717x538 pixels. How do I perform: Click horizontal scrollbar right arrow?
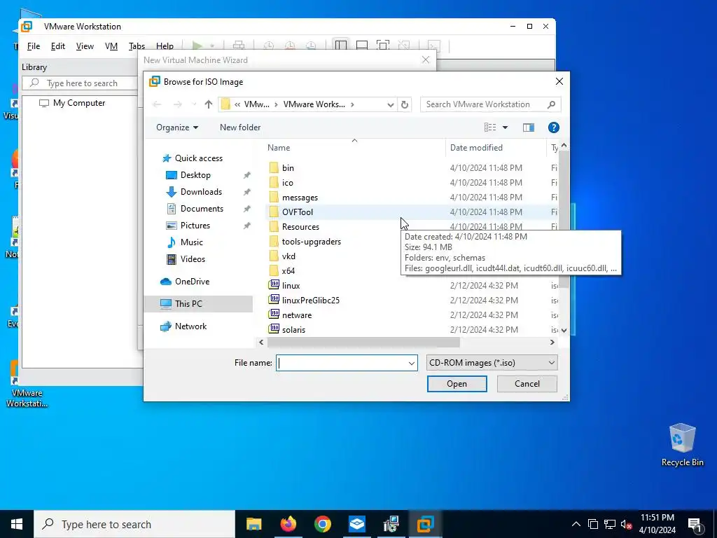coord(552,342)
